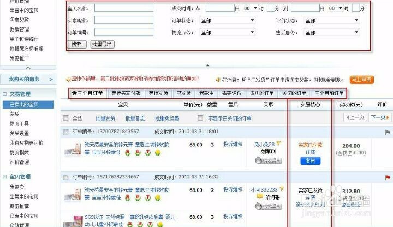This screenshot has width=393, height=227.
Task: Click the 7-day return badge in order 137007871843567
Action: point(148,152)
